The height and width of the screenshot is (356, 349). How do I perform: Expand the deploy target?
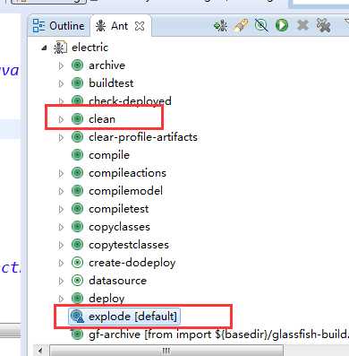61,299
